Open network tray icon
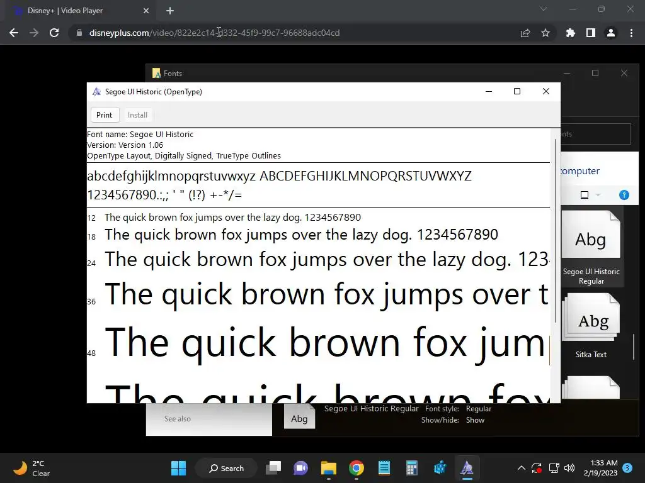This screenshot has width=645, height=483. point(554,468)
